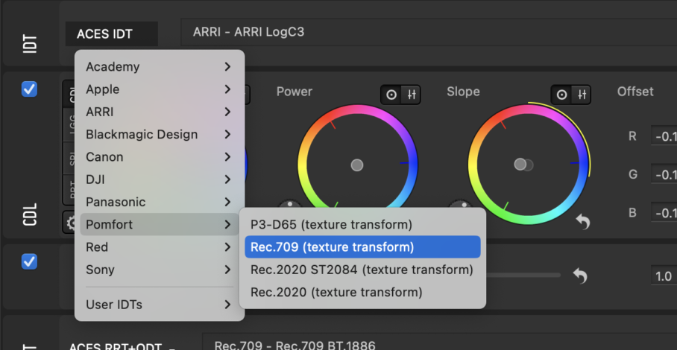Open the CDL gear settings icon
This screenshot has height=350, width=677.
pyautogui.click(x=71, y=223)
